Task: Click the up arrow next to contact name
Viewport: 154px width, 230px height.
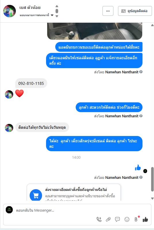Action: pos(57,6)
